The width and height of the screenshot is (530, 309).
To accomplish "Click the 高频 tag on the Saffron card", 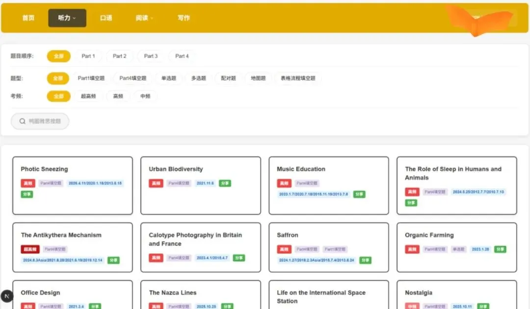I will tap(284, 249).
